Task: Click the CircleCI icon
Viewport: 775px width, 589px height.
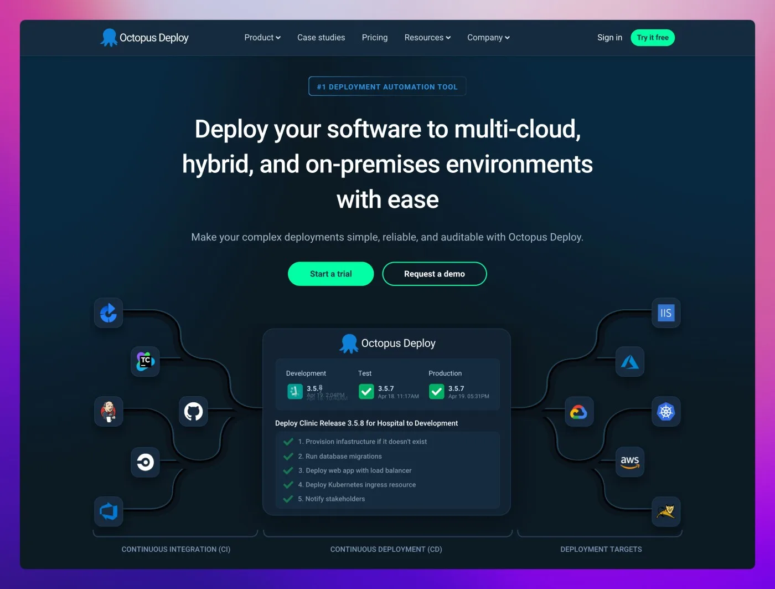Action: 145,462
